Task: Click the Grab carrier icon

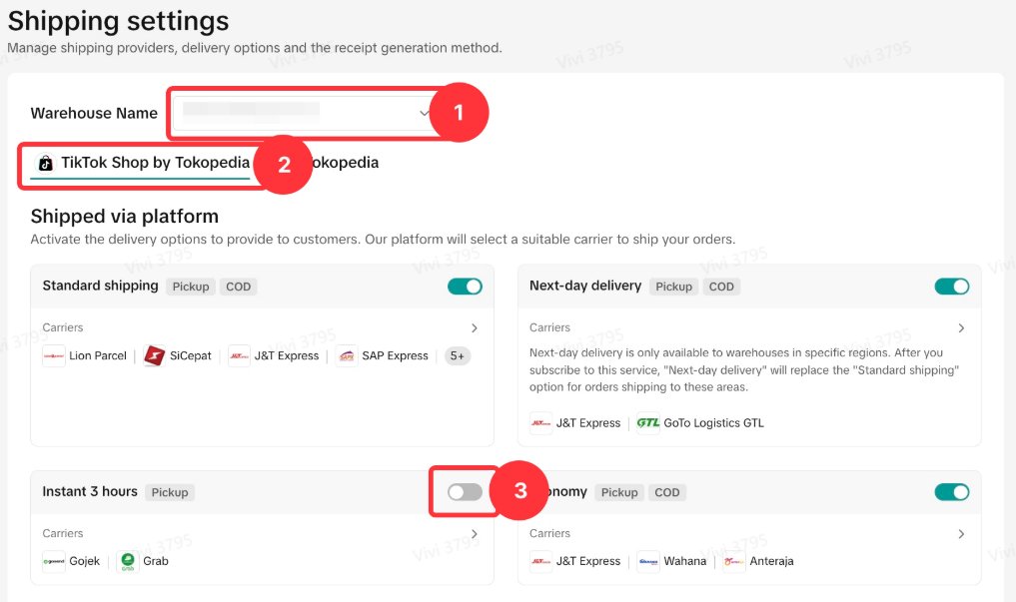Action: point(127,561)
